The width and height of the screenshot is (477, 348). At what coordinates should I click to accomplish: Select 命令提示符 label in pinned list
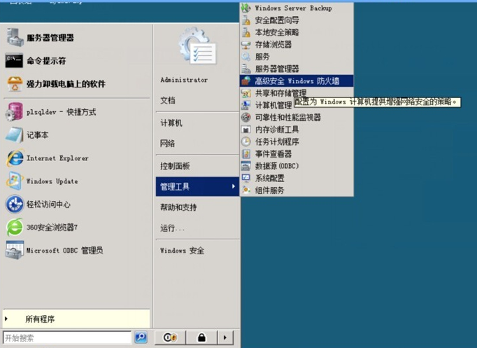(x=46, y=61)
